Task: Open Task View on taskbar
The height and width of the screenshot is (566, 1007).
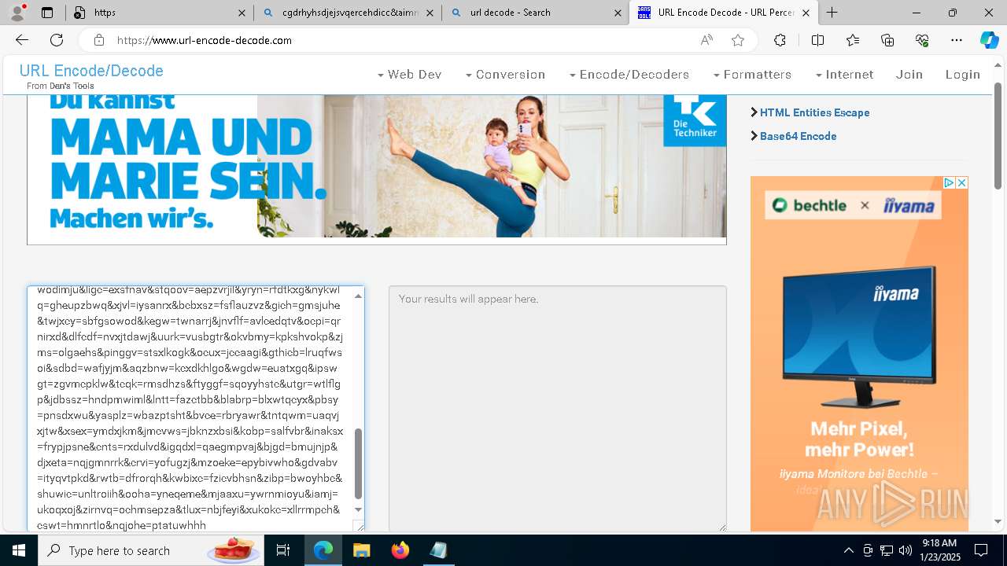Action: tap(283, 550)
